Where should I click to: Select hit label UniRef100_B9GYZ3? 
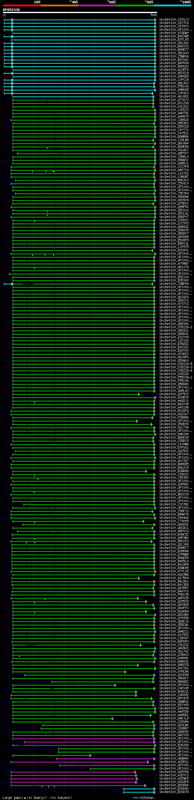(174, 46)
